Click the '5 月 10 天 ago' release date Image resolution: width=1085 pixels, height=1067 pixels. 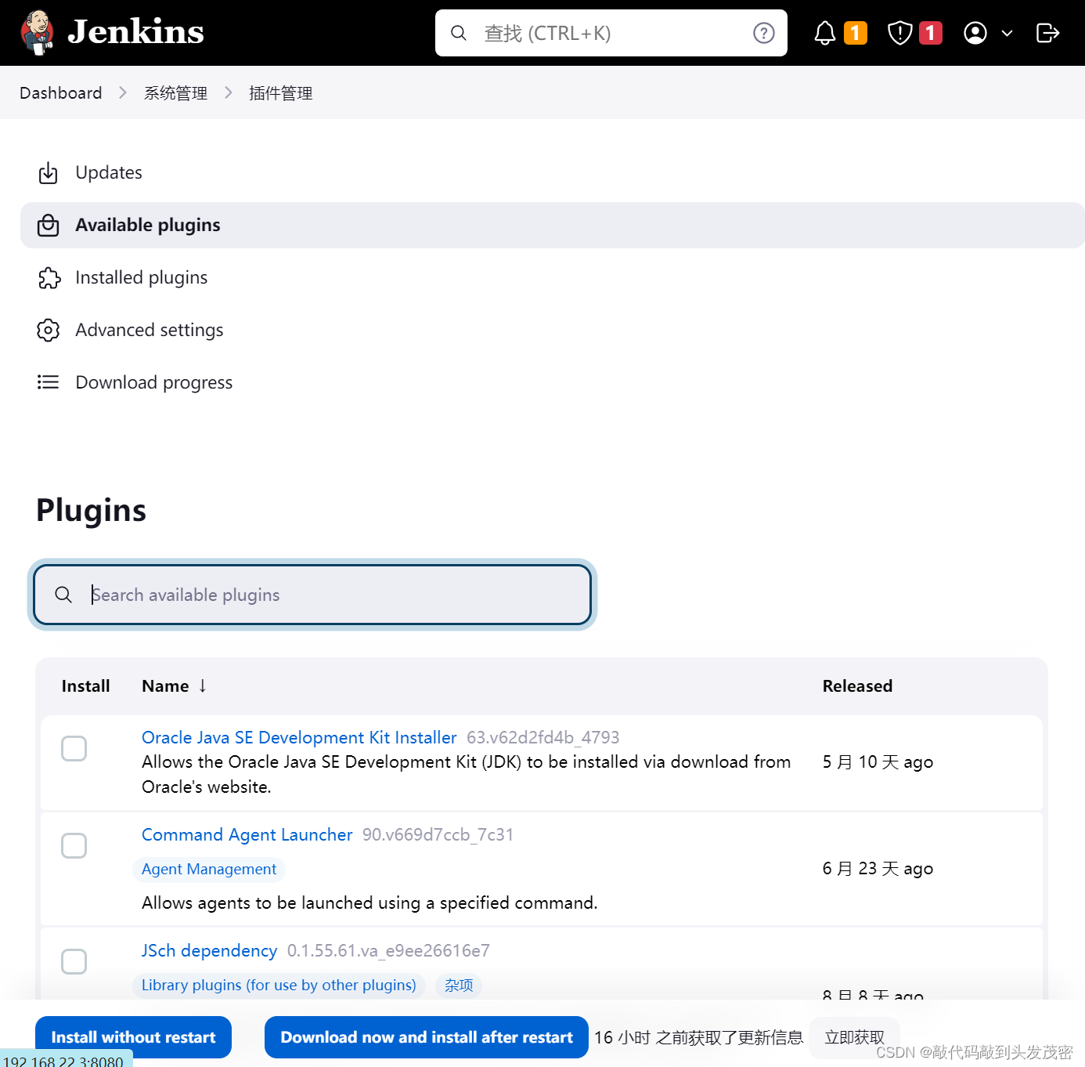(x=878, y=761)
